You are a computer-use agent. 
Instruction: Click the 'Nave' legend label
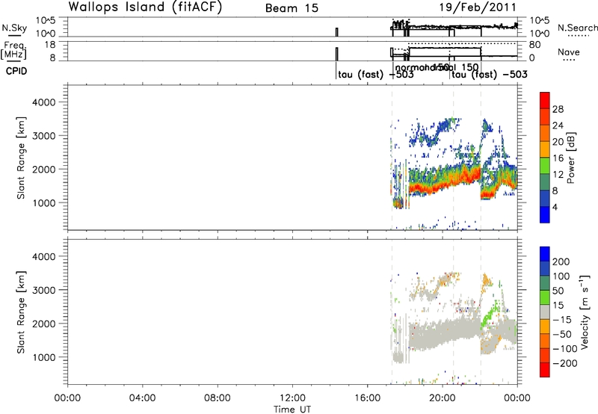tap(568, 52)
